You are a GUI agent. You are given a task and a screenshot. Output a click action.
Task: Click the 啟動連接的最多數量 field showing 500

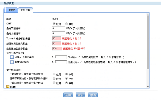click(57, 49)
